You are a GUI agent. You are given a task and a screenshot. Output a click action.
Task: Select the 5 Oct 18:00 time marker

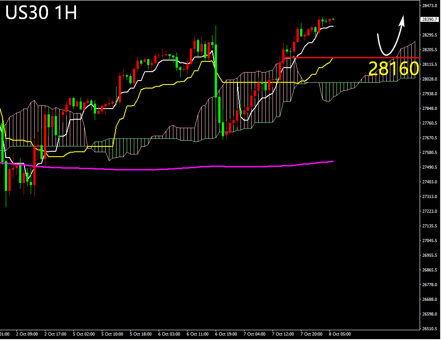pyautogui.click(x=140, y=334)
